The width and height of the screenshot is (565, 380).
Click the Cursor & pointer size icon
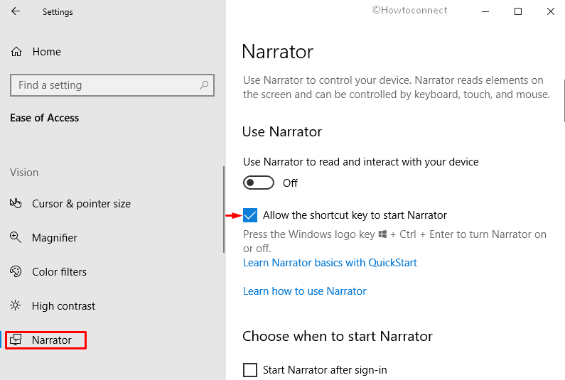coord(16,204)
